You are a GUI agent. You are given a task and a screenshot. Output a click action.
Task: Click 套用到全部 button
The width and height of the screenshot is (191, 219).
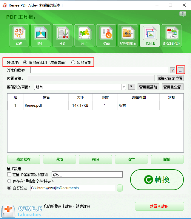172,87
